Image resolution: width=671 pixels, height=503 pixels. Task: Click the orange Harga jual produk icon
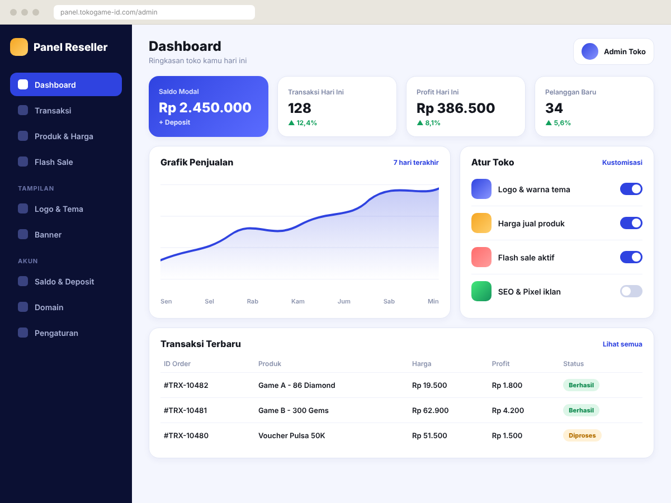(481, 223)
